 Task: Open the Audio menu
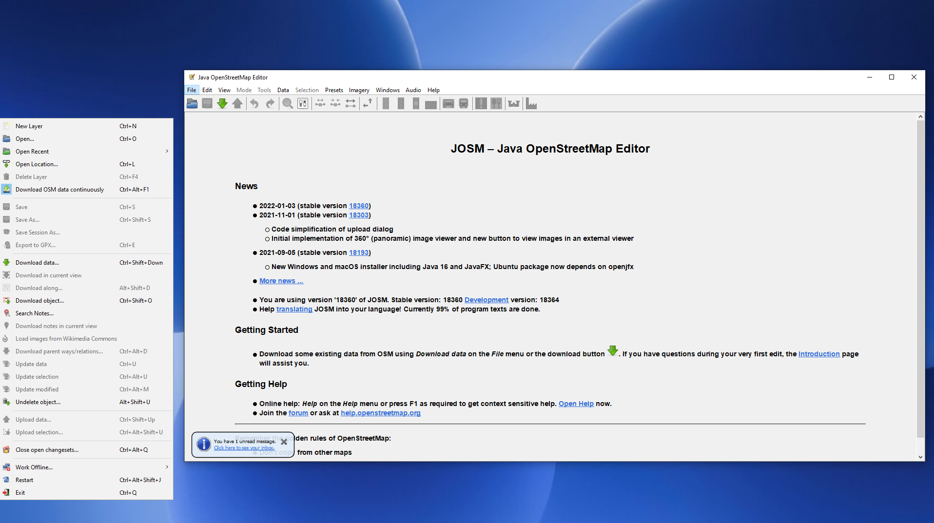click(x=413, y=90)
